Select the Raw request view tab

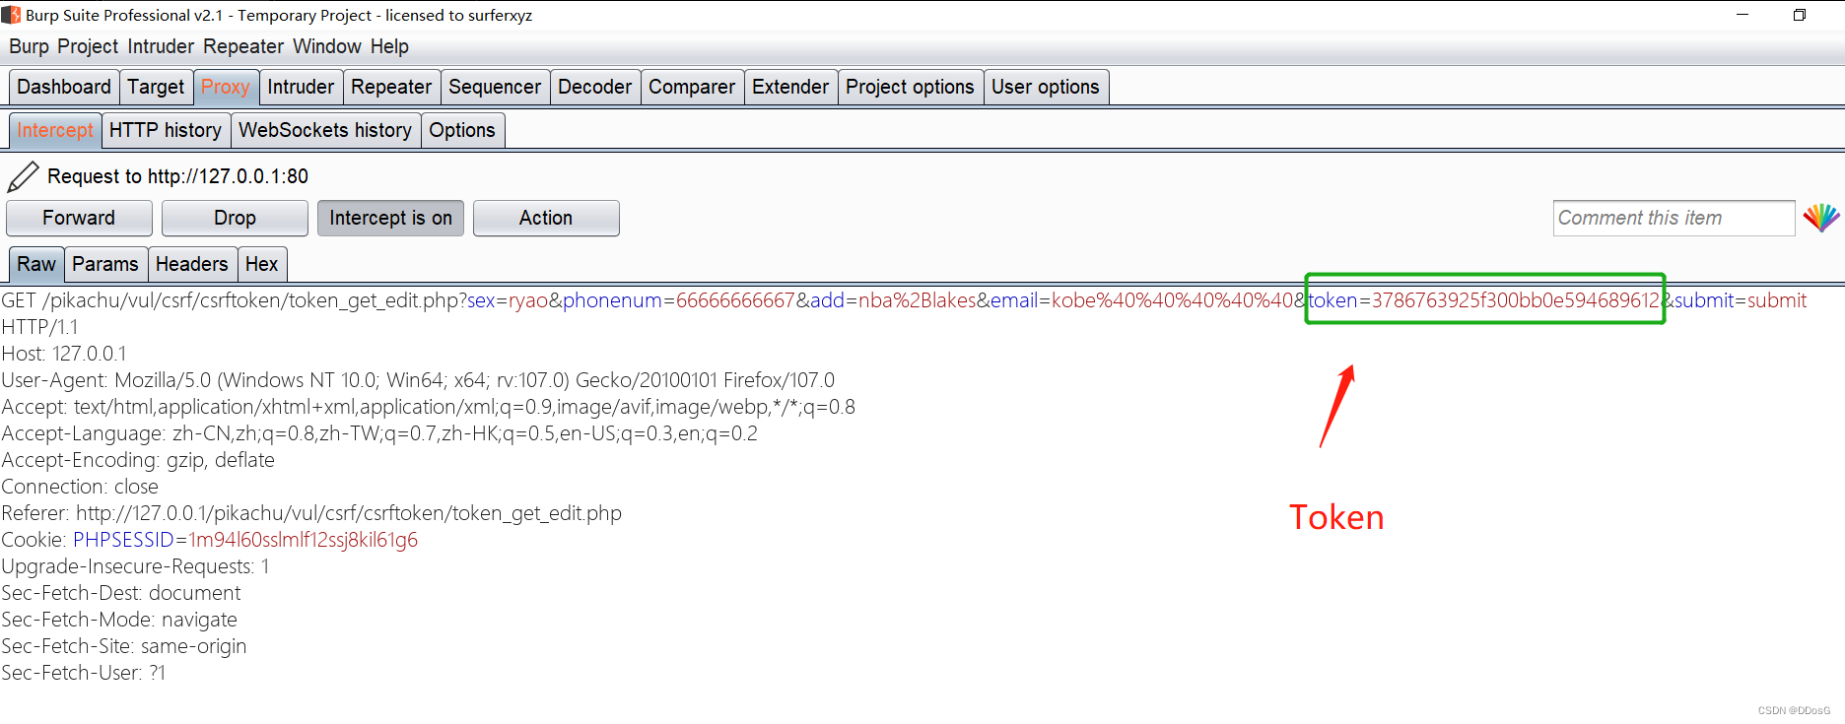click(x=36, y=264)
